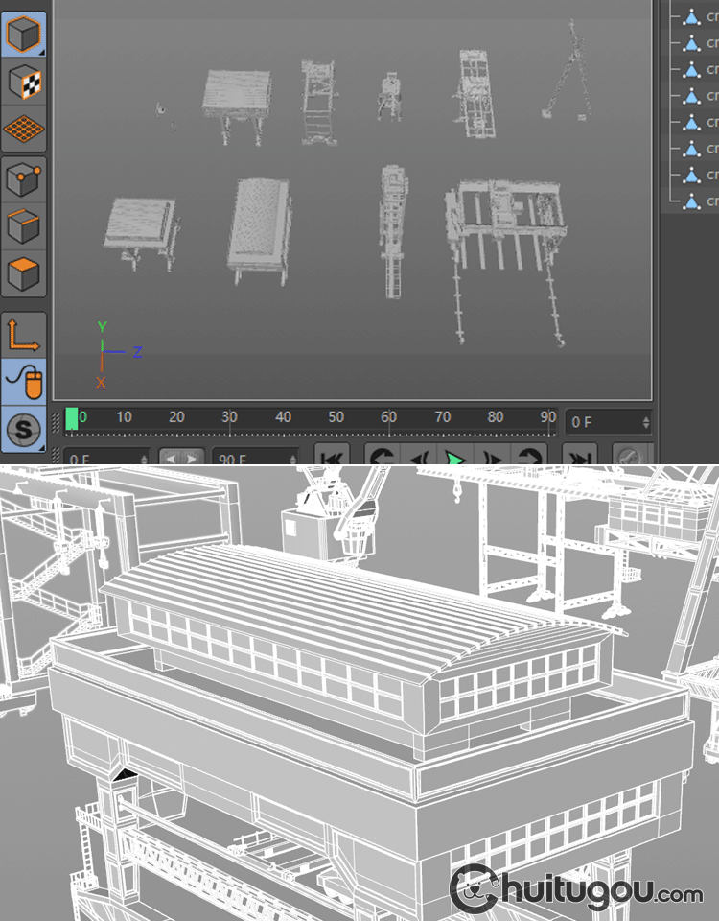Image resolution: width=719 pixels, height=921 pixels.
Task: Enable Edges mode in left toolbar
Action: [x=23, y=227]
